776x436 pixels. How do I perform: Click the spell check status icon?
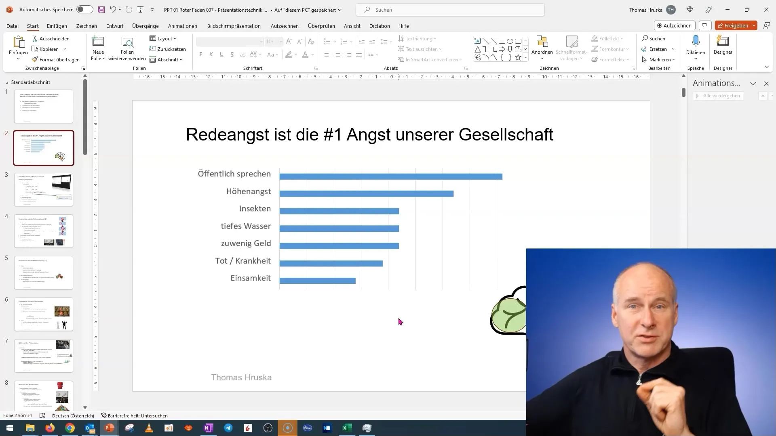click(42, 415)
